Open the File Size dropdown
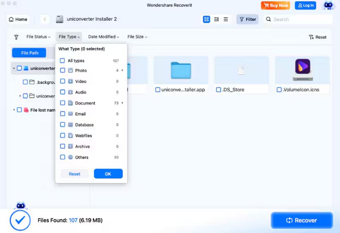 (137, 37)
